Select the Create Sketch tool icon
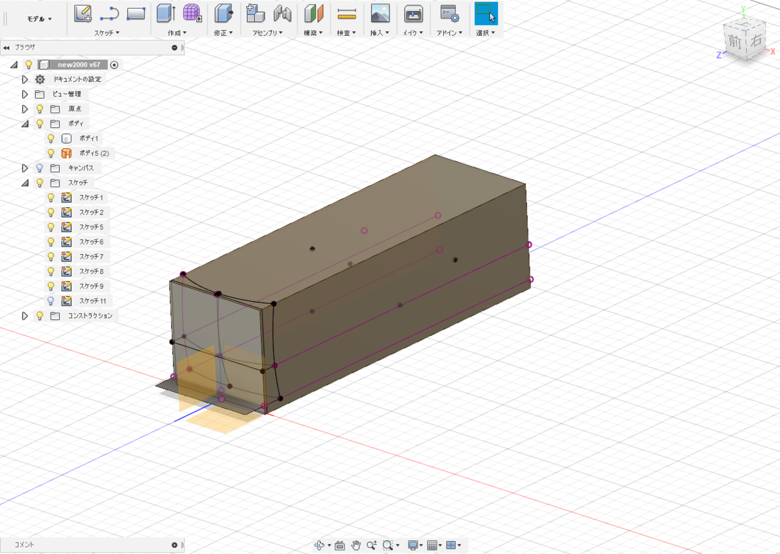The image size is (780, 554). pyautogui.click(x=83, y=13)
